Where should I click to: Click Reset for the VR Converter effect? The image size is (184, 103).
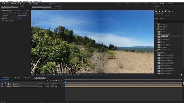point(18,11)
